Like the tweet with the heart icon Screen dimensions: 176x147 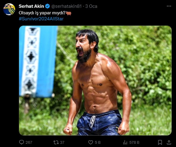pyautogui.click(x=91, y=142)
